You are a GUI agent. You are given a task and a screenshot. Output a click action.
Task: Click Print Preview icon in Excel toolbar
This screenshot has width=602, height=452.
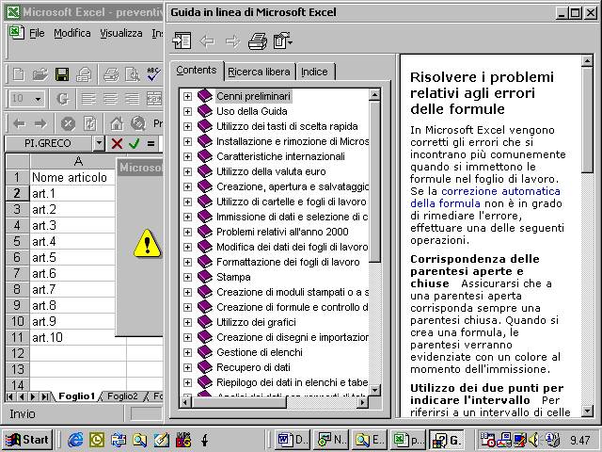(133, 74)
